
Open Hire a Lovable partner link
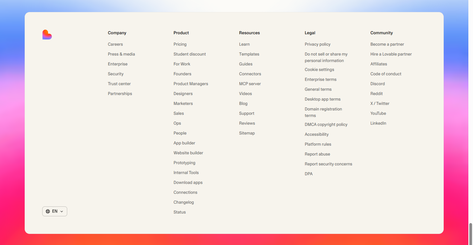click(x=391, y=54)
